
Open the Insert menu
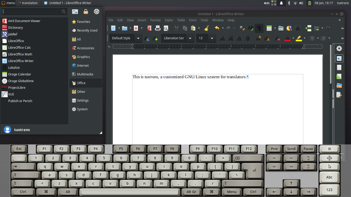click(x=142, y=20)
